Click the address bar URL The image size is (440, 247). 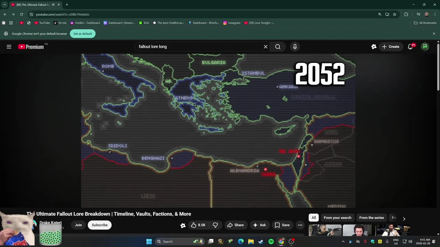click(x=62, y=14)
